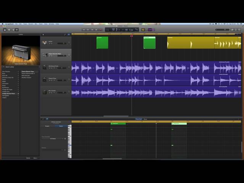Open the Share menu
The image size is (244, 183).
pos(41,24)
